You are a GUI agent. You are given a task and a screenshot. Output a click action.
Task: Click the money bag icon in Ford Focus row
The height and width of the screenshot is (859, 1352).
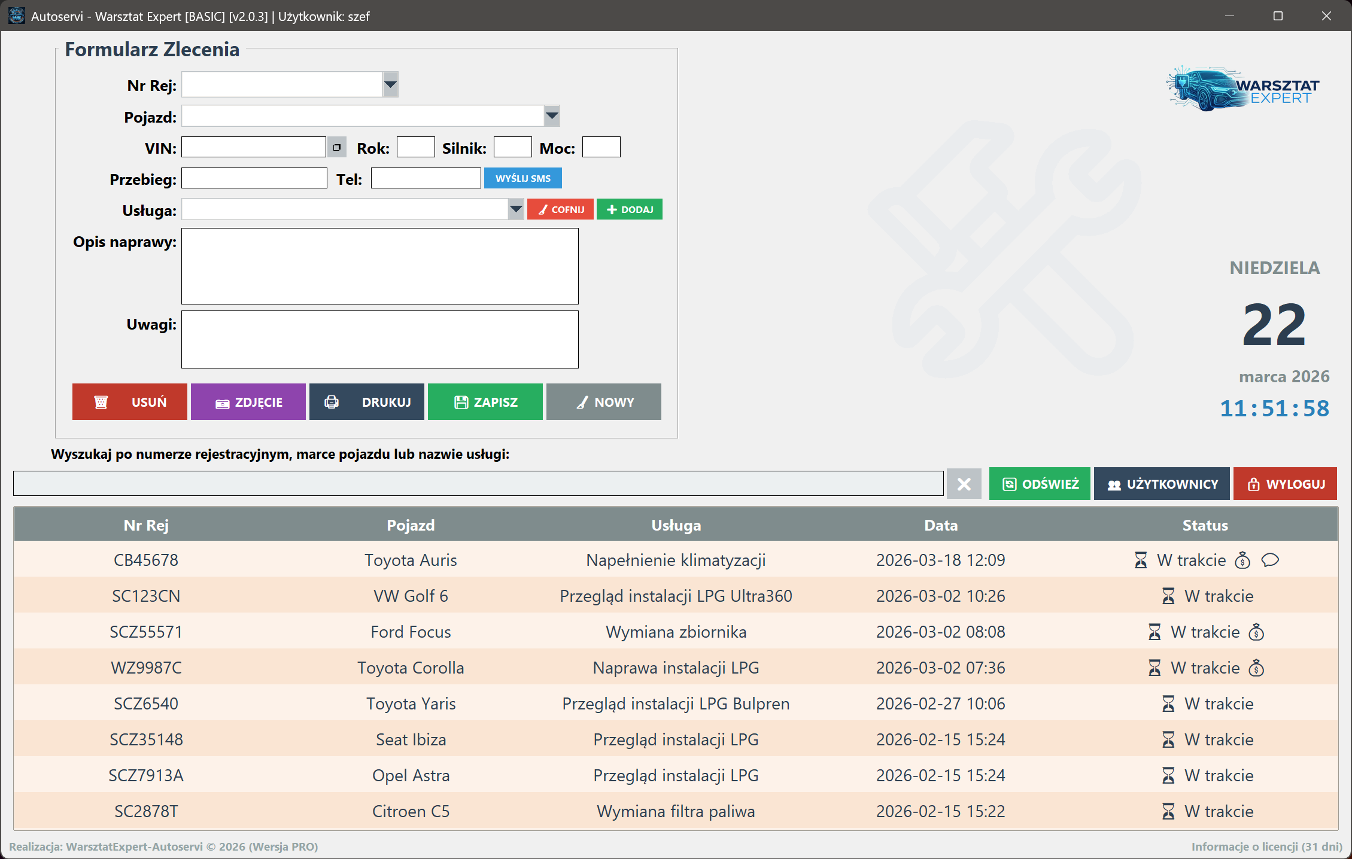(x=1256, y=632)
